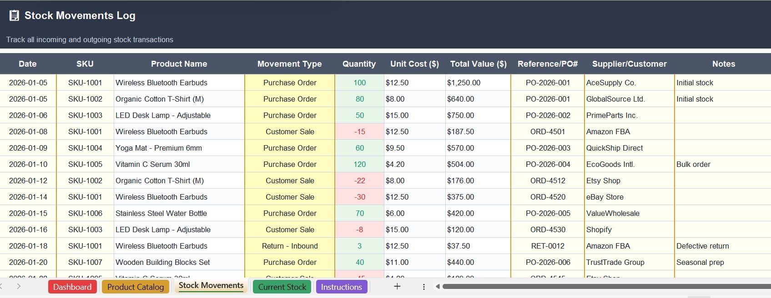Screen dimensions: 771x298
Task: Go to the Current Stock sheet tab
Action: [x=282, y=287]
